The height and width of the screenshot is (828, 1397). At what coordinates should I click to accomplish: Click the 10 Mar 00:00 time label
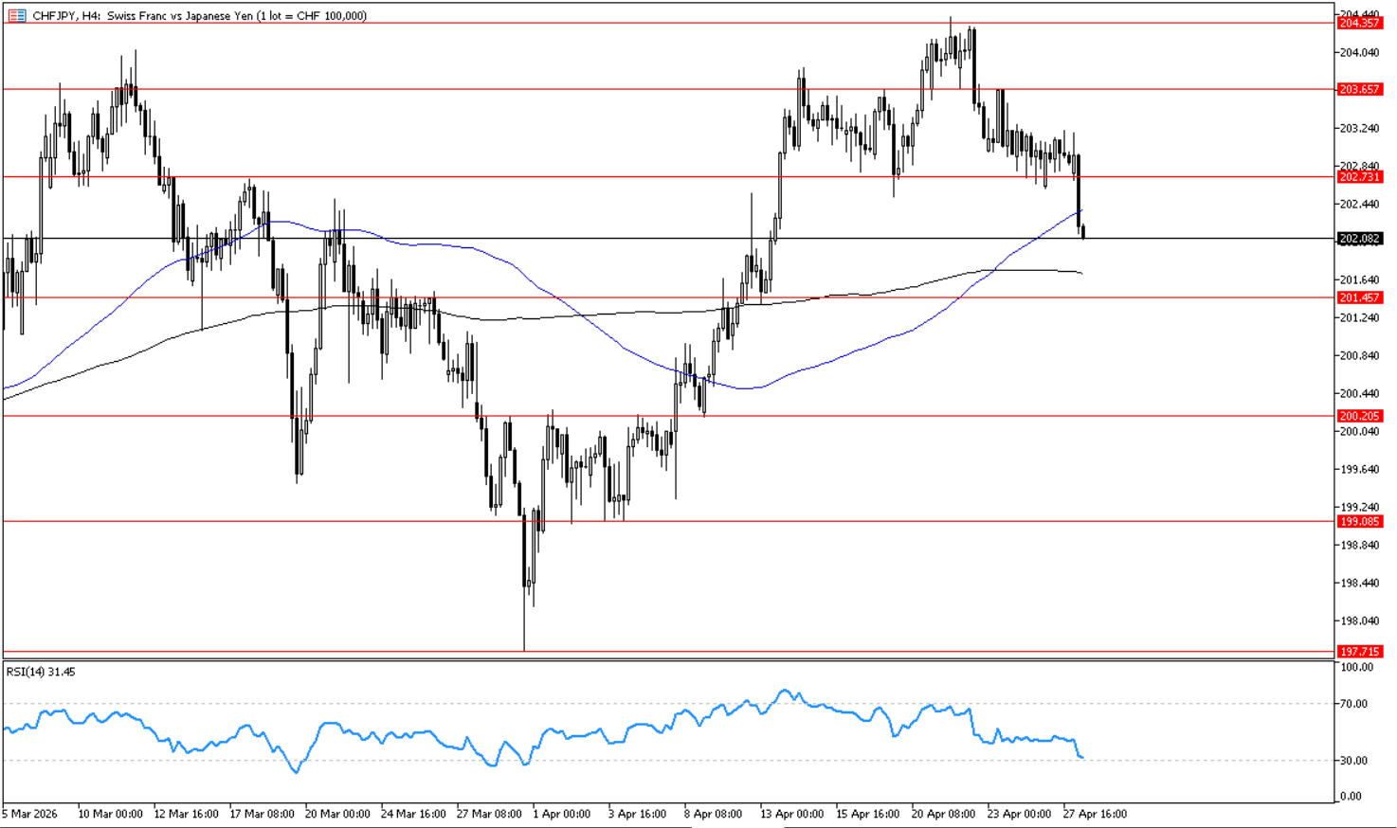[x=110, y=814]
